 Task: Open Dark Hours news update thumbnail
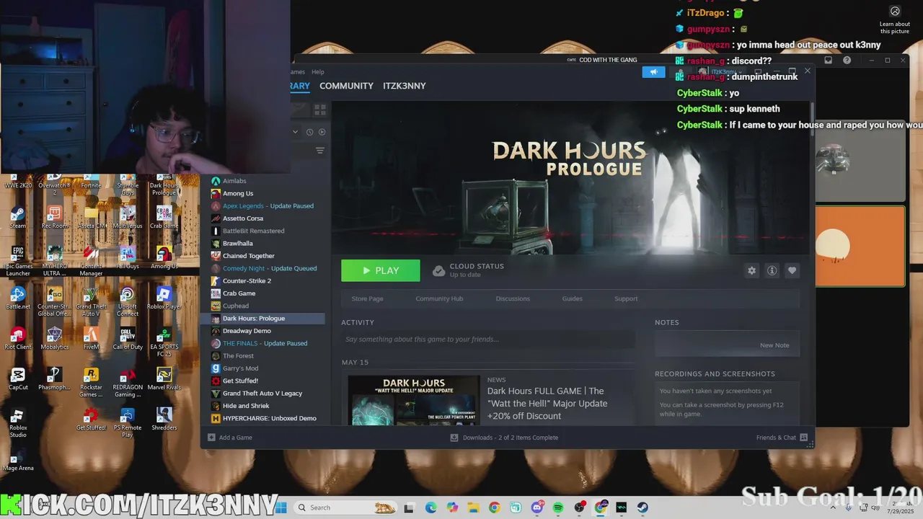(414, 400)
